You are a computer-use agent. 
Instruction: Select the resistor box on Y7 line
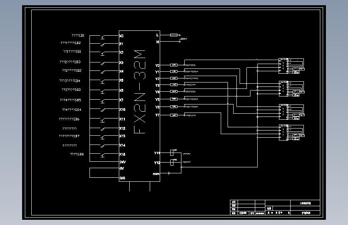point(174,115)
